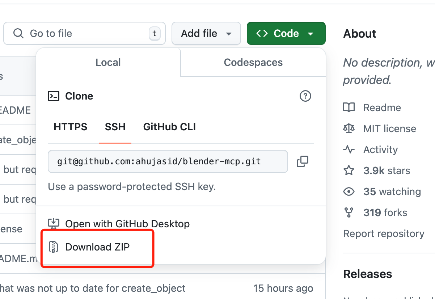This screenshot has height=299, width=435.
Task: Click the terminal icon beside Clone
Action: pos(54,96)
